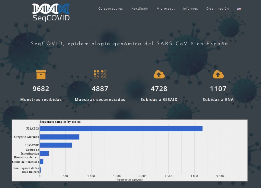Image resolution: width=261 pixels, height=188 pixels.
Task: Open the Informes section
Action: coord(190,9)
